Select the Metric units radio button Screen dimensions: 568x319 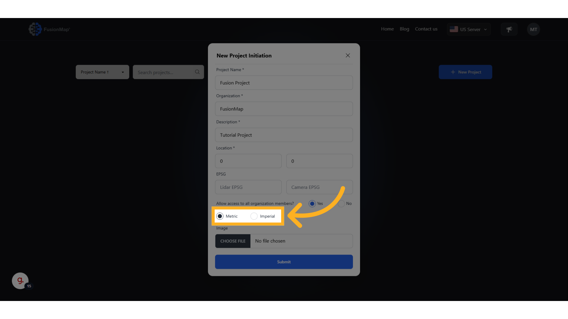(220, 216)
